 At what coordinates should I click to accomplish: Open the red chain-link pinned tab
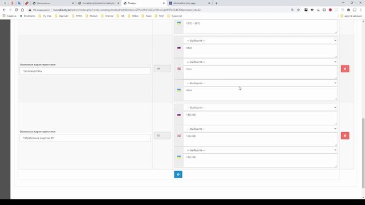27,3
